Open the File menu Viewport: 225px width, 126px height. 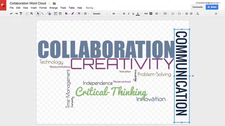click(x=12, y=8)
